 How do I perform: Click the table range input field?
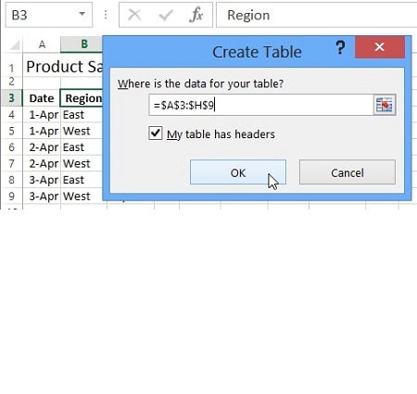click(x=261, y=105)
